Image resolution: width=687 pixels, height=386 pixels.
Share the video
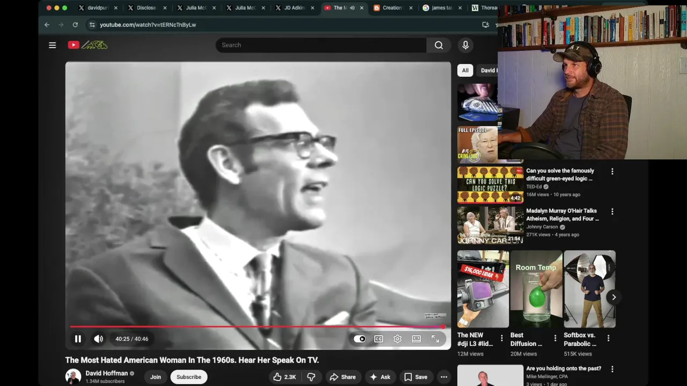point(342,377)
